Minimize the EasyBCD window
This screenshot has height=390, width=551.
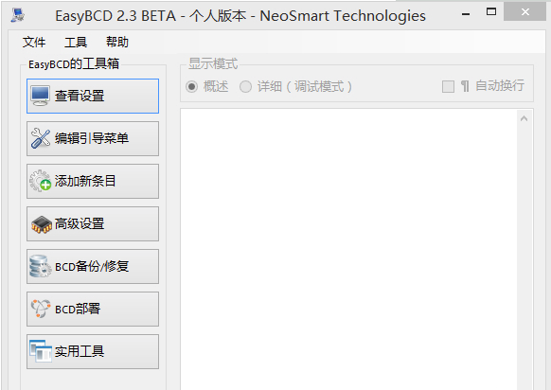click(466, 14)
